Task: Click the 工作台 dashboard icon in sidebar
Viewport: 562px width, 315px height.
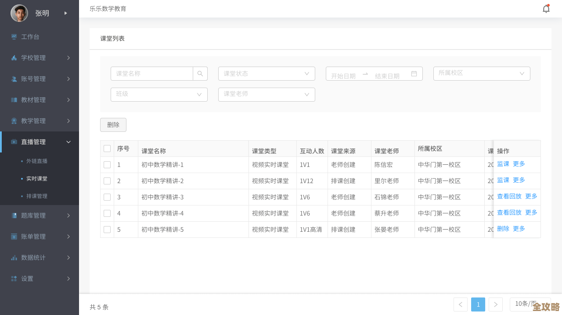Action: click(x=14, y=37)
